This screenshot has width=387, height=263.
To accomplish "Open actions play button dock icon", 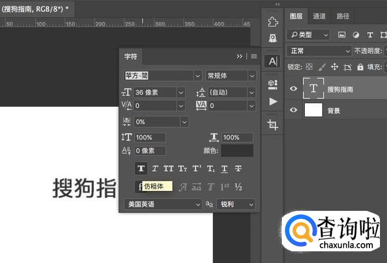I will 272,101.
